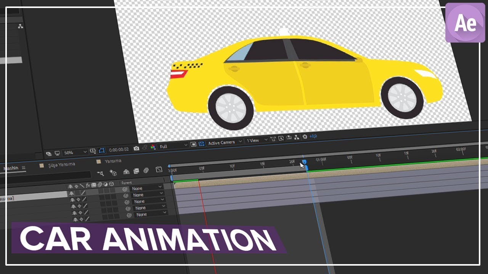Click the always preview this view icon
Image resolution: width=488 pixels, height=274 pixels.
tap(48, 154)
